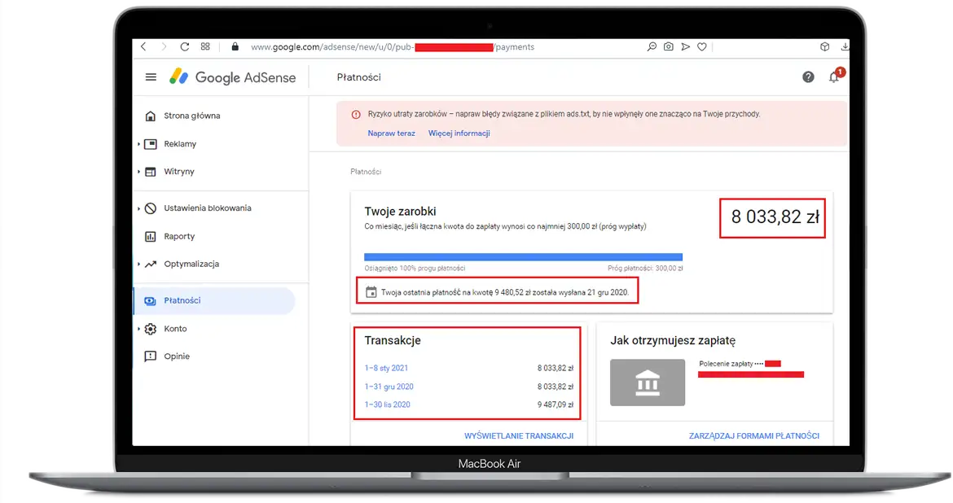The image size is (953, 503).
Task: Click the Konto gear icon
Action: [151, 329]
